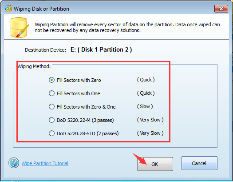Click the blue question mark help icon
Screen dimensions: 233x182
(14, 163)
